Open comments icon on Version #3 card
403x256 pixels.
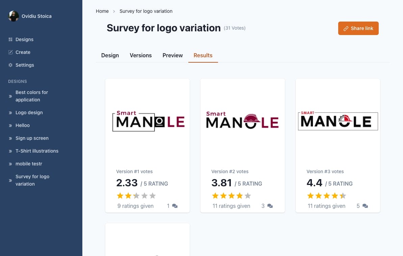pyautogui.click(x=365, y=206)
